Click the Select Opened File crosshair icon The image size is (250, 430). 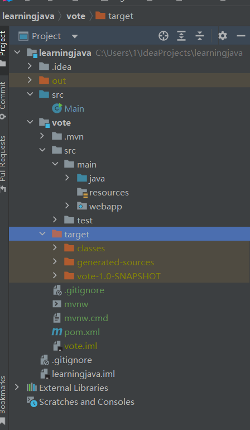tap(164, 36)
